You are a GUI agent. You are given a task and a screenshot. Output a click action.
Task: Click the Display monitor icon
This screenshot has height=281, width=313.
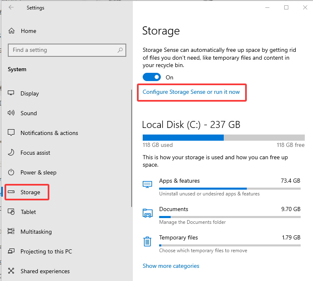click(x=12, y=93)
